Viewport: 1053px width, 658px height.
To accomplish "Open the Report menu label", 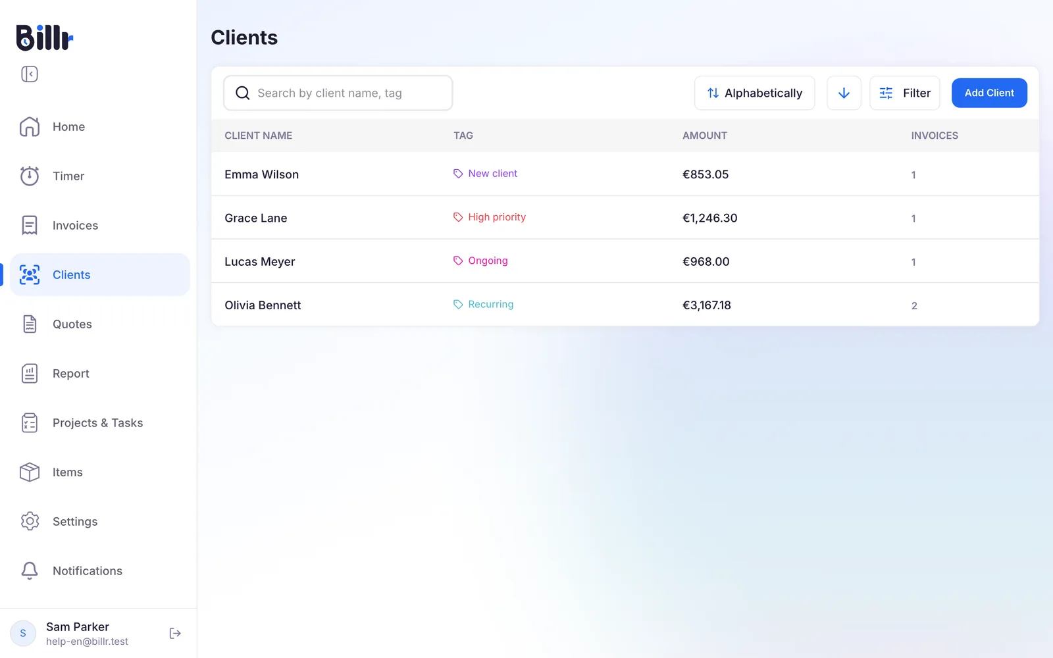I will tap(70, 373).
